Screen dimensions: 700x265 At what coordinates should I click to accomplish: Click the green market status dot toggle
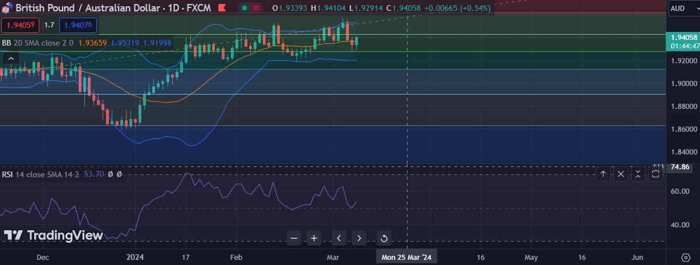244,8
